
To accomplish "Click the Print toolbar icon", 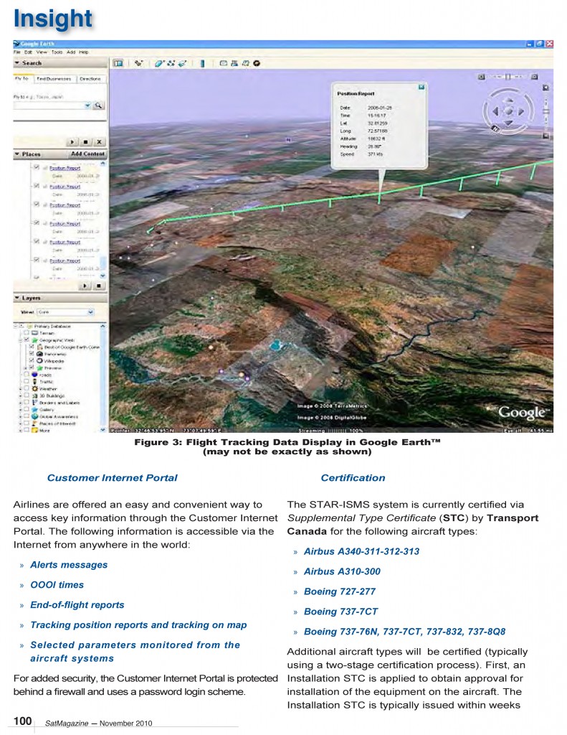I will 234,63.
